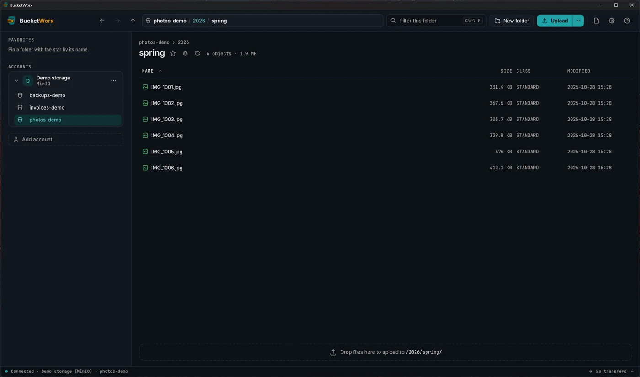The width and height of the screenshot is (640, 377).
Task: Select the IMG_1003.jpg file name
Action: pyautogui.click(x=167, y=119)
